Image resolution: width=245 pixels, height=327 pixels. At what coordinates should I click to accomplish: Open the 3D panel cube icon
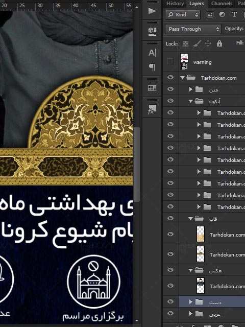[152, 31]
